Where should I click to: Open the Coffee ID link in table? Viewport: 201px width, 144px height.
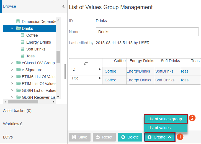point(110,71)
